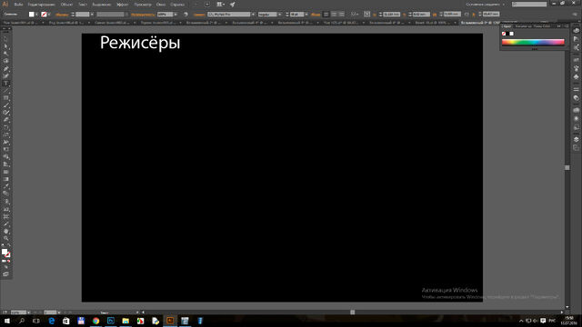Image resolution: width=582 pixels, height=327 pixels.
Task: Open the Справка menu
Action: pyautogui.click(x=178, y=5)
